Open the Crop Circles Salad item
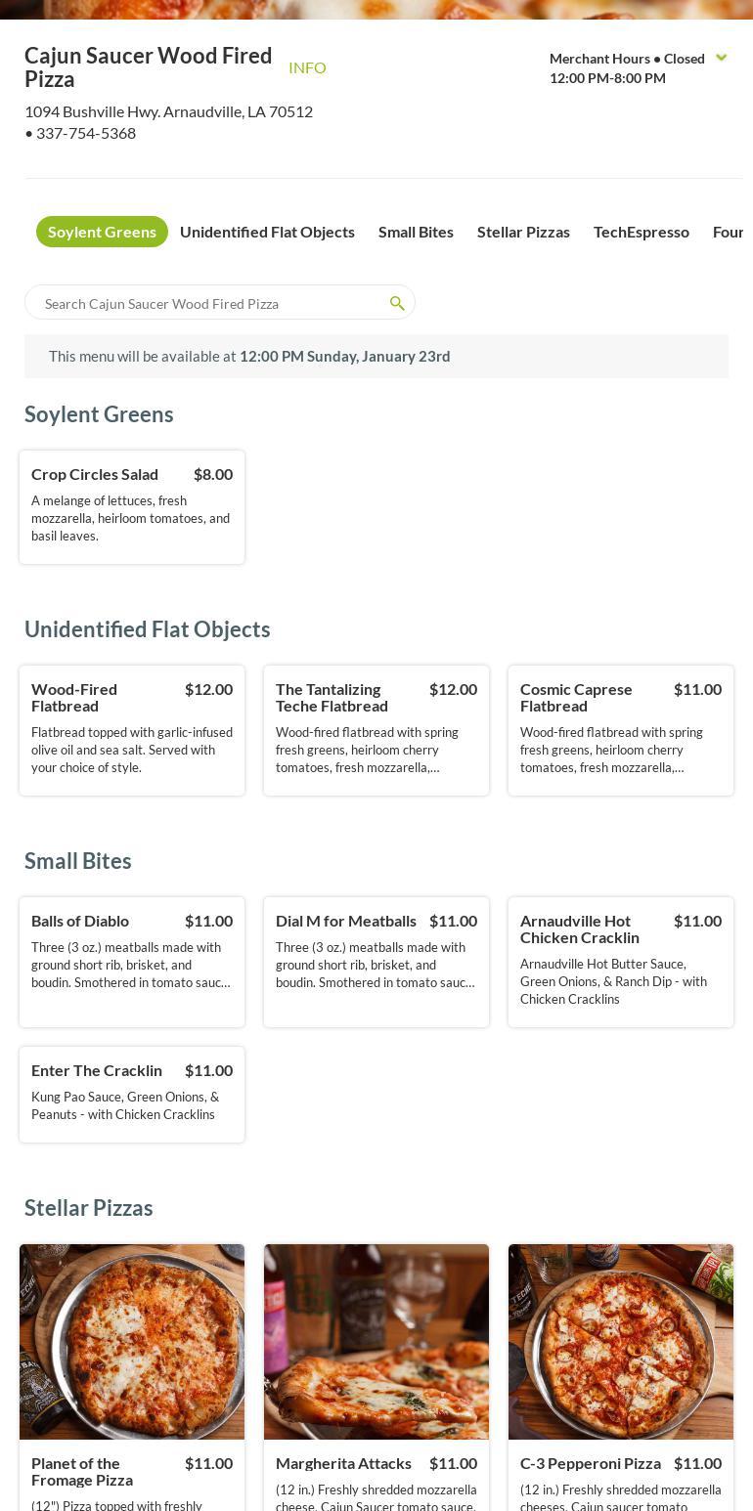 [132, 506]
